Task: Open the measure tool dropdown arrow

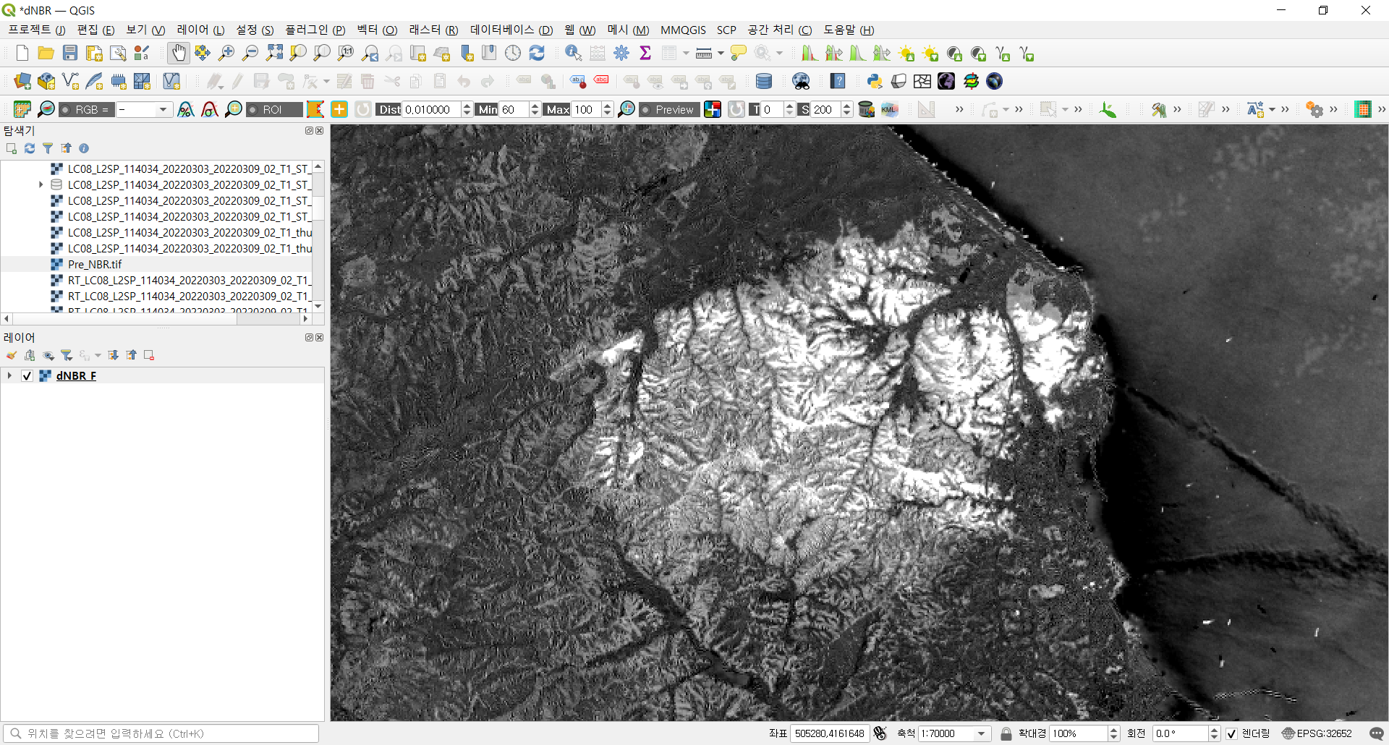Action: pos(721,53)
